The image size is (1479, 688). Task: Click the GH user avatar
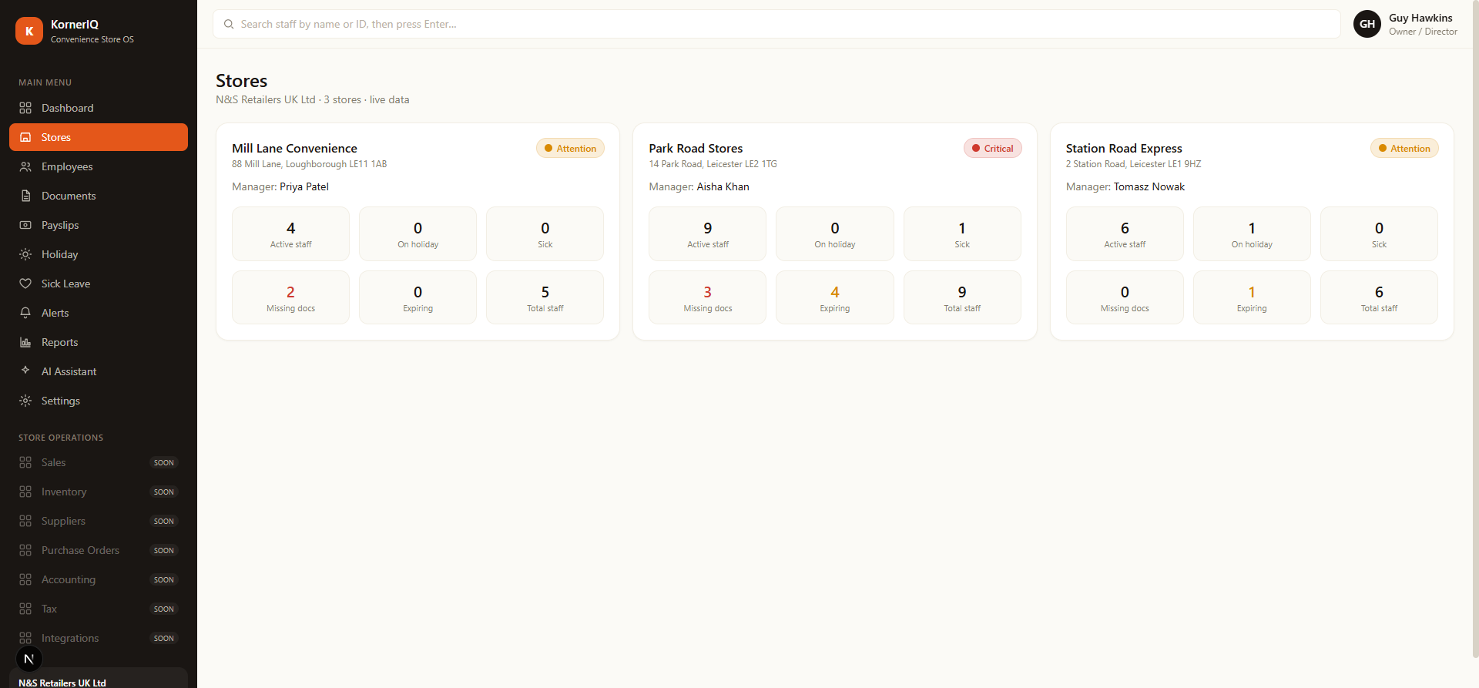(1367, 24)
